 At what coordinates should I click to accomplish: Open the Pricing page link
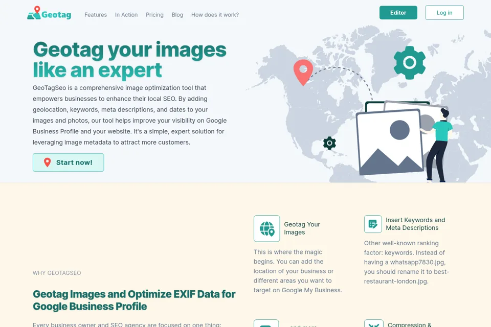pyautogui.click(x=154, y=15)
